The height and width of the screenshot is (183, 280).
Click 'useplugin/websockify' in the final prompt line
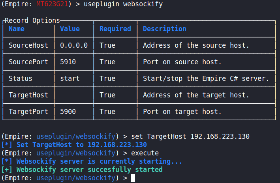(x=76, y=178)
